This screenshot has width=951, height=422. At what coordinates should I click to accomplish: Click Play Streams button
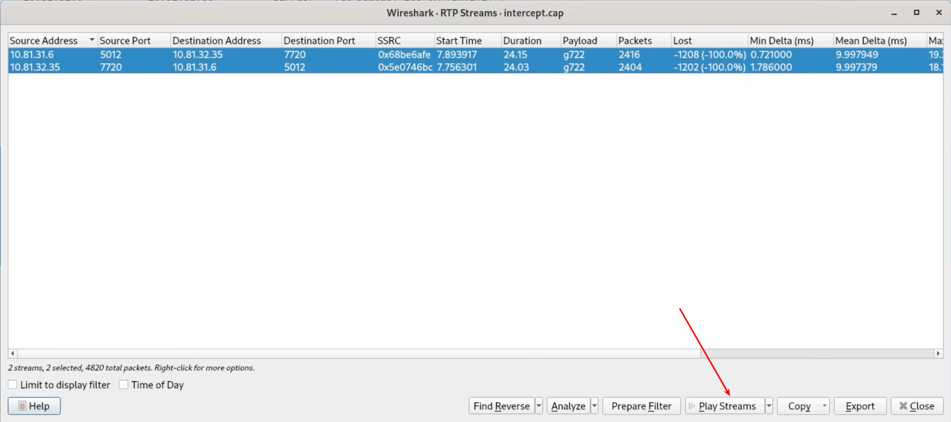coord(725,406)
